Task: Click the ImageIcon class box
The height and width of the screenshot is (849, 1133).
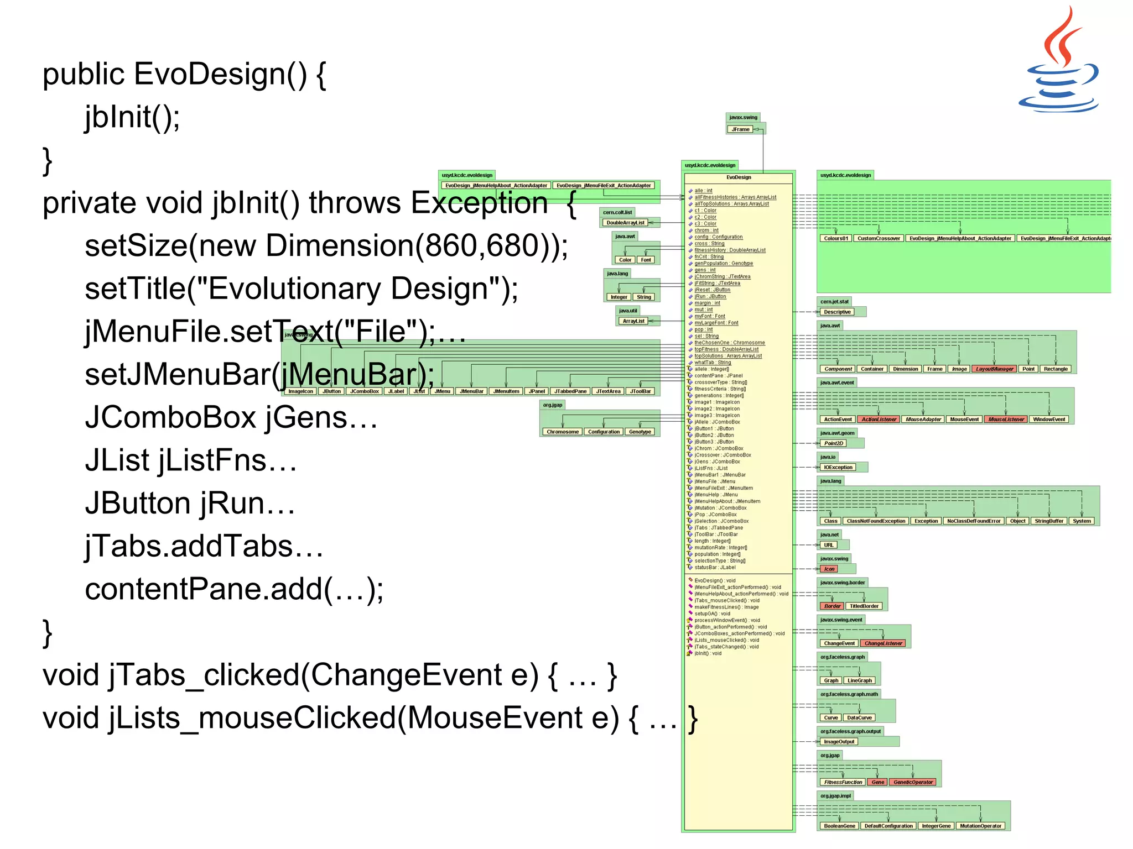Action: [x=300, y=391]
